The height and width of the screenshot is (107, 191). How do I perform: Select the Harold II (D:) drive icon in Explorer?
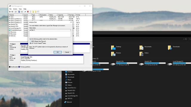point(113,64)
